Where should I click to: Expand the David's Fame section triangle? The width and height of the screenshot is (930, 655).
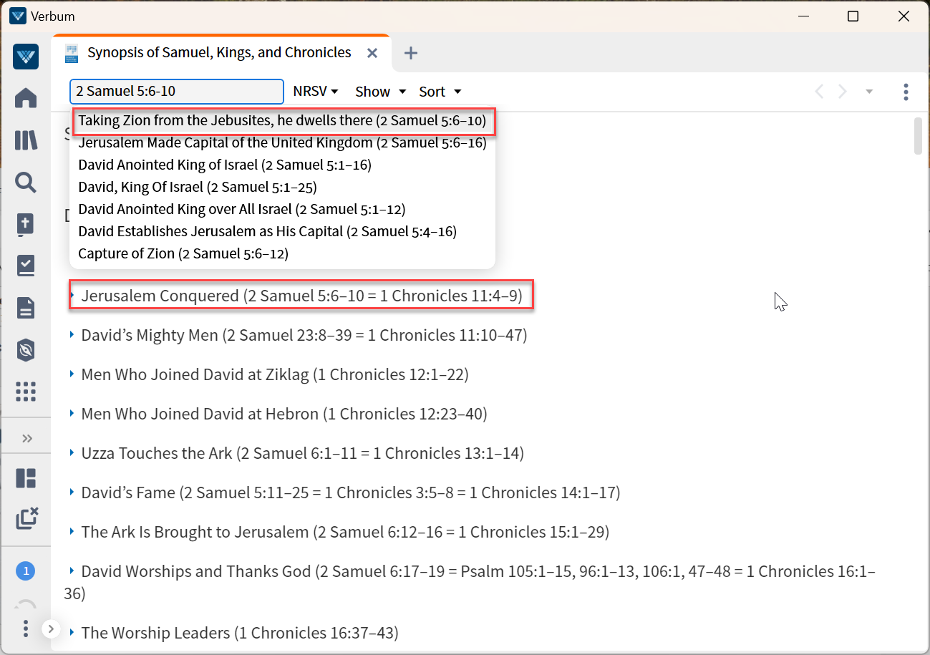(x=72, y=492)
